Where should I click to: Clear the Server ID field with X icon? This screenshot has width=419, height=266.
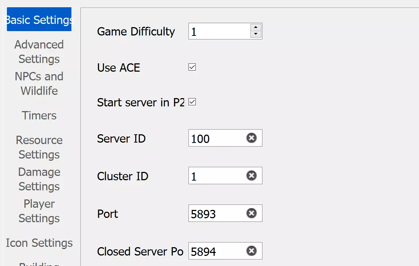point(252,138)
